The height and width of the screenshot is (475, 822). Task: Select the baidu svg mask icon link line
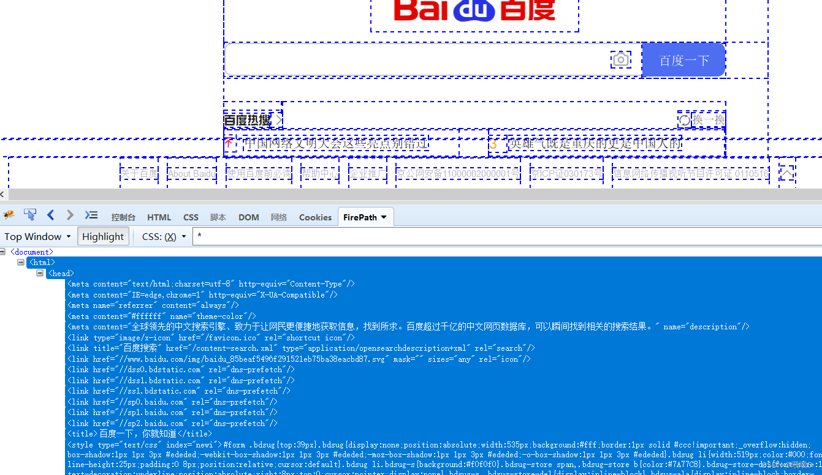coord(299,359)
